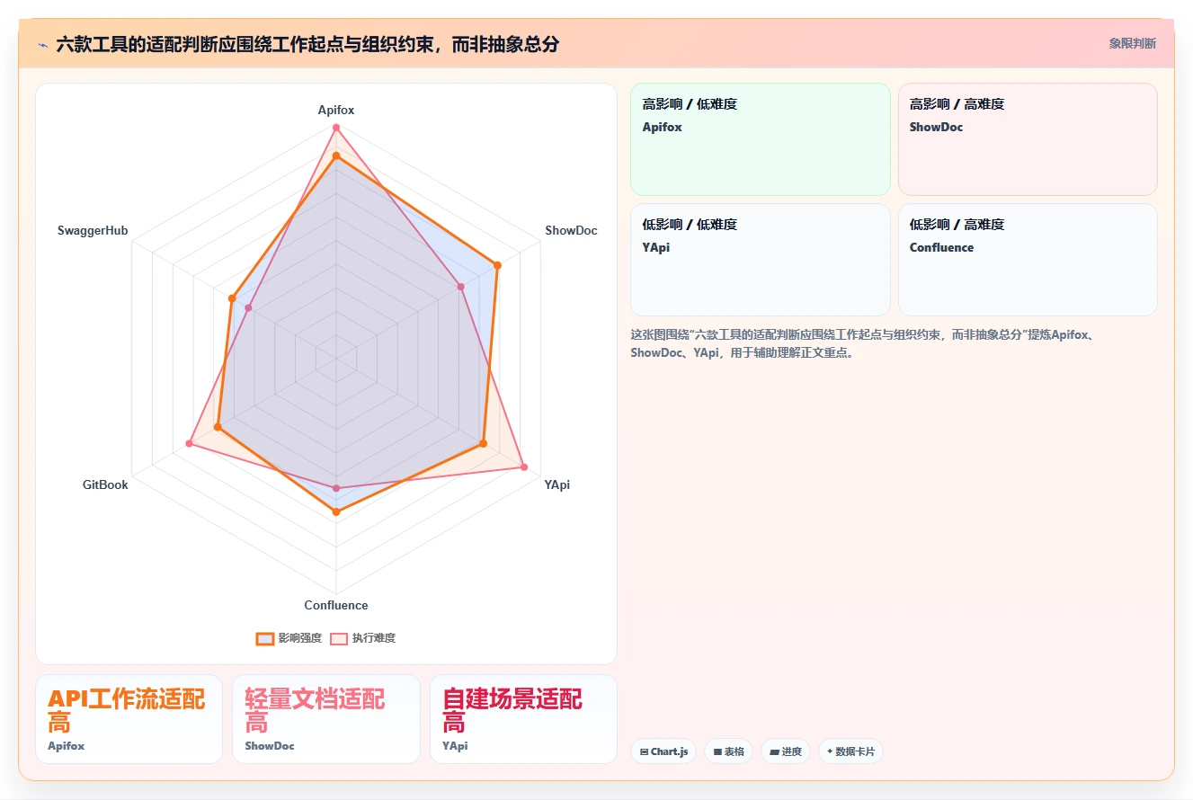Screen dimensions: 1193x800
Task: Click the ShowDoc axis label on the radar chart
Action: (x=571, y=230)
